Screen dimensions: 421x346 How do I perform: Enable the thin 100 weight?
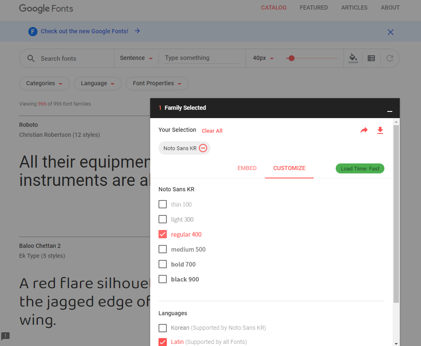pos(162,204)
